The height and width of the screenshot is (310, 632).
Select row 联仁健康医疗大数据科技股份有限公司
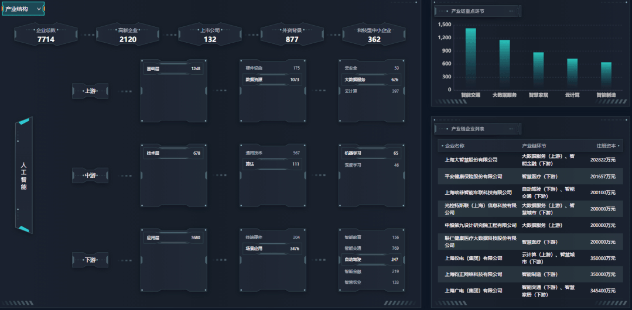coord(531,242)
